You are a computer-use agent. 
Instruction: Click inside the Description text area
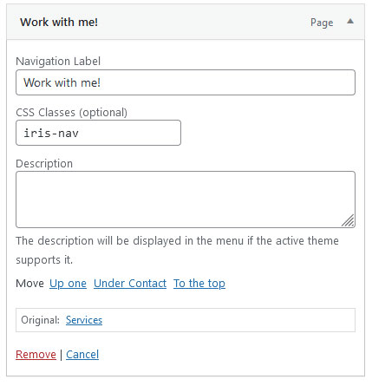(x=186, y=200)
